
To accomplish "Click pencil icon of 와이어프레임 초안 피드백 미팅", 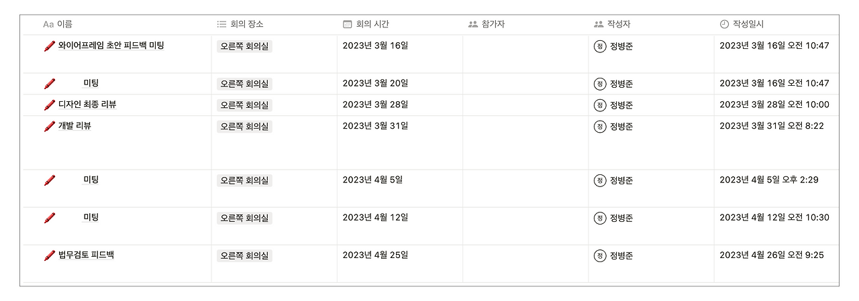I will click(x=49, y=46).
